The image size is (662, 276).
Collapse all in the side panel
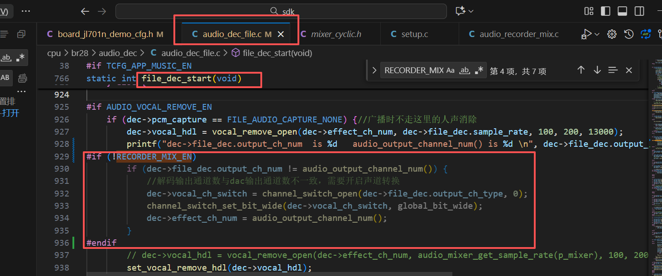coord(21,34)
